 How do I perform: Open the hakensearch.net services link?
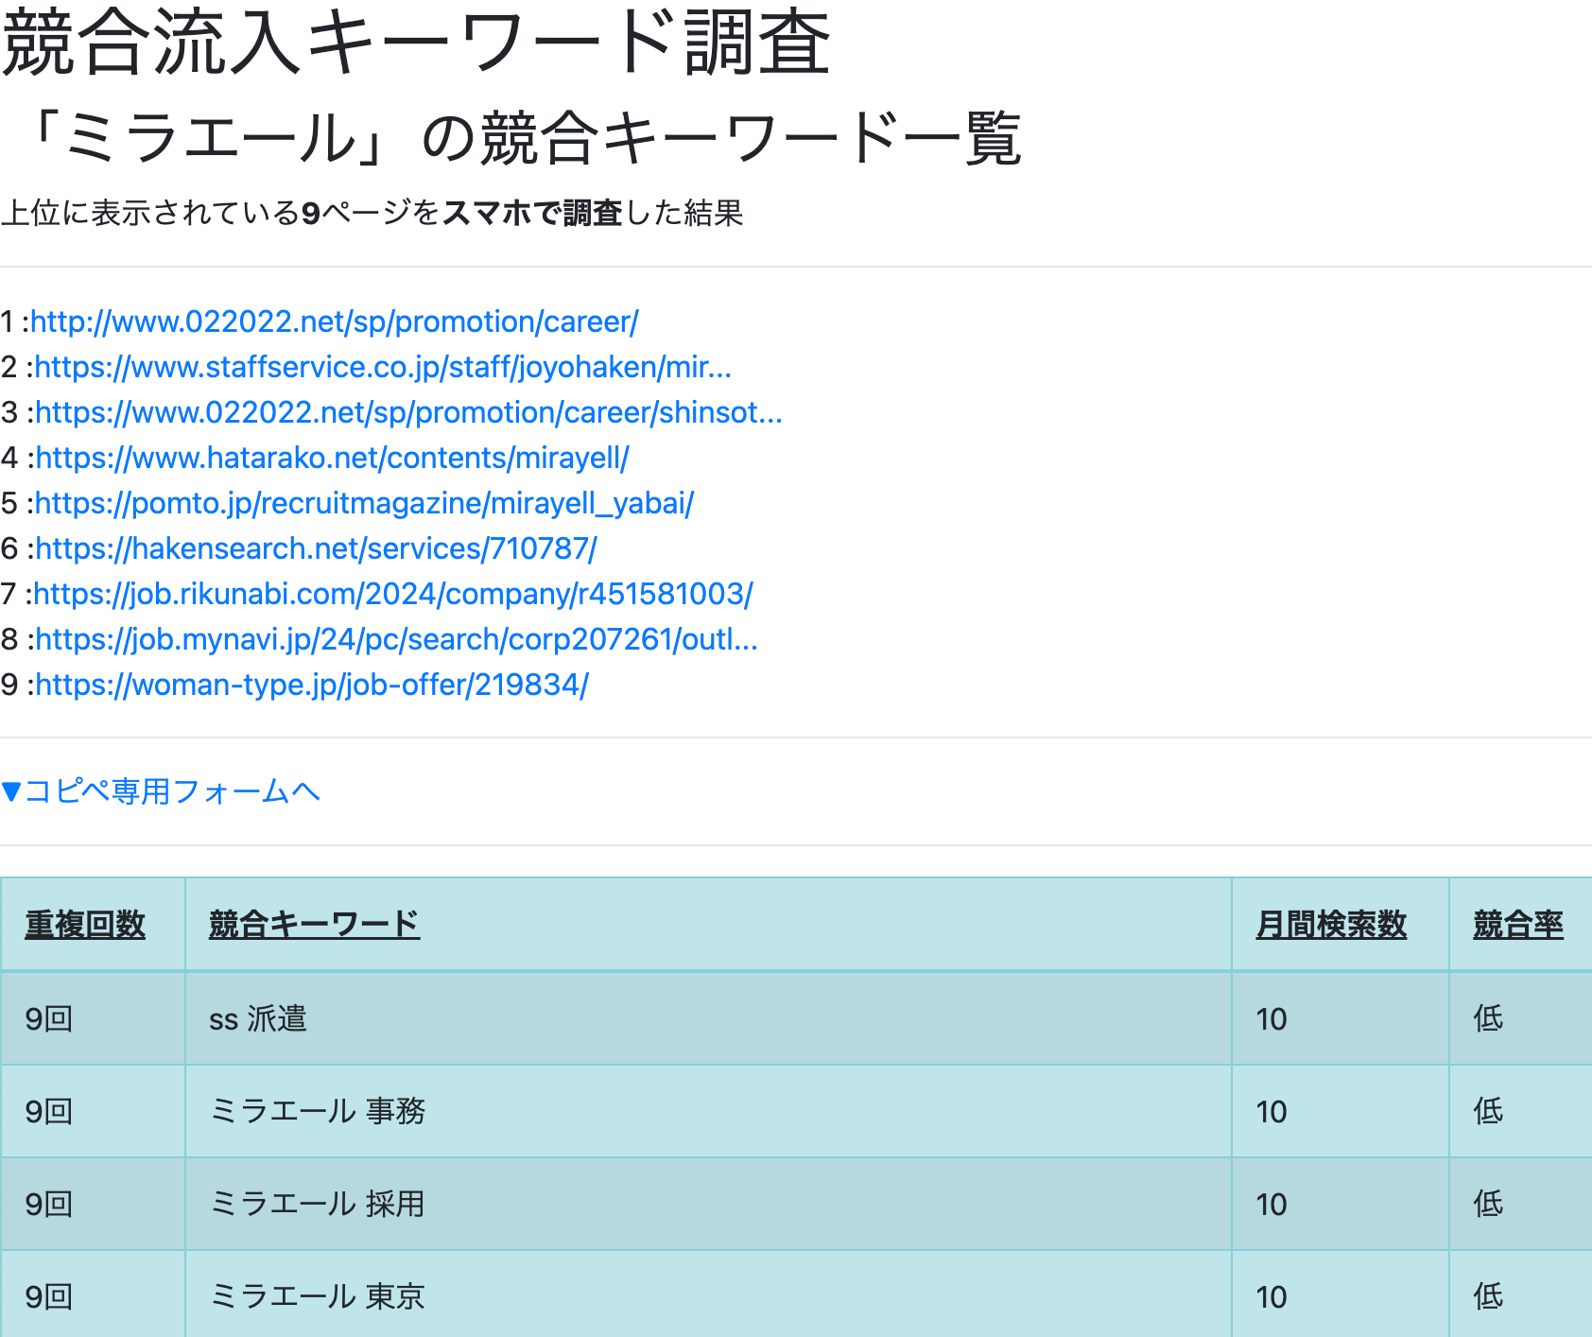tap(316, 548)
